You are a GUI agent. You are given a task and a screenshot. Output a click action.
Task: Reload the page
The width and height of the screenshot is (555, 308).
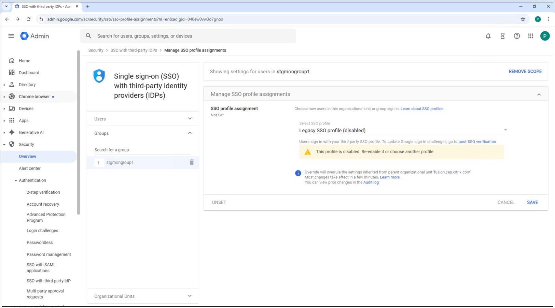tap(28, 19)
